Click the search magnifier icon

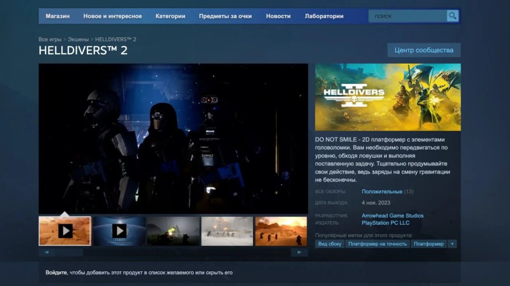pyautogui.click(x=453, y=16)
